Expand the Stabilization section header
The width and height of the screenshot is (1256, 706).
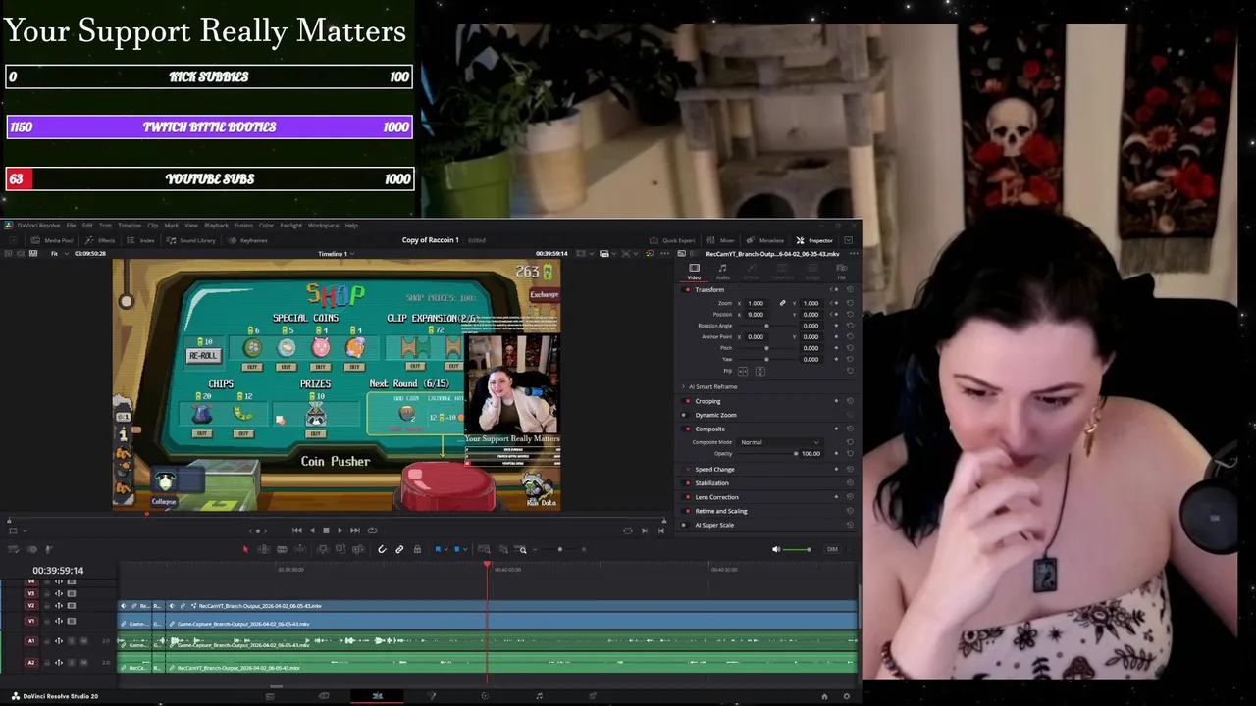point(711,483)
